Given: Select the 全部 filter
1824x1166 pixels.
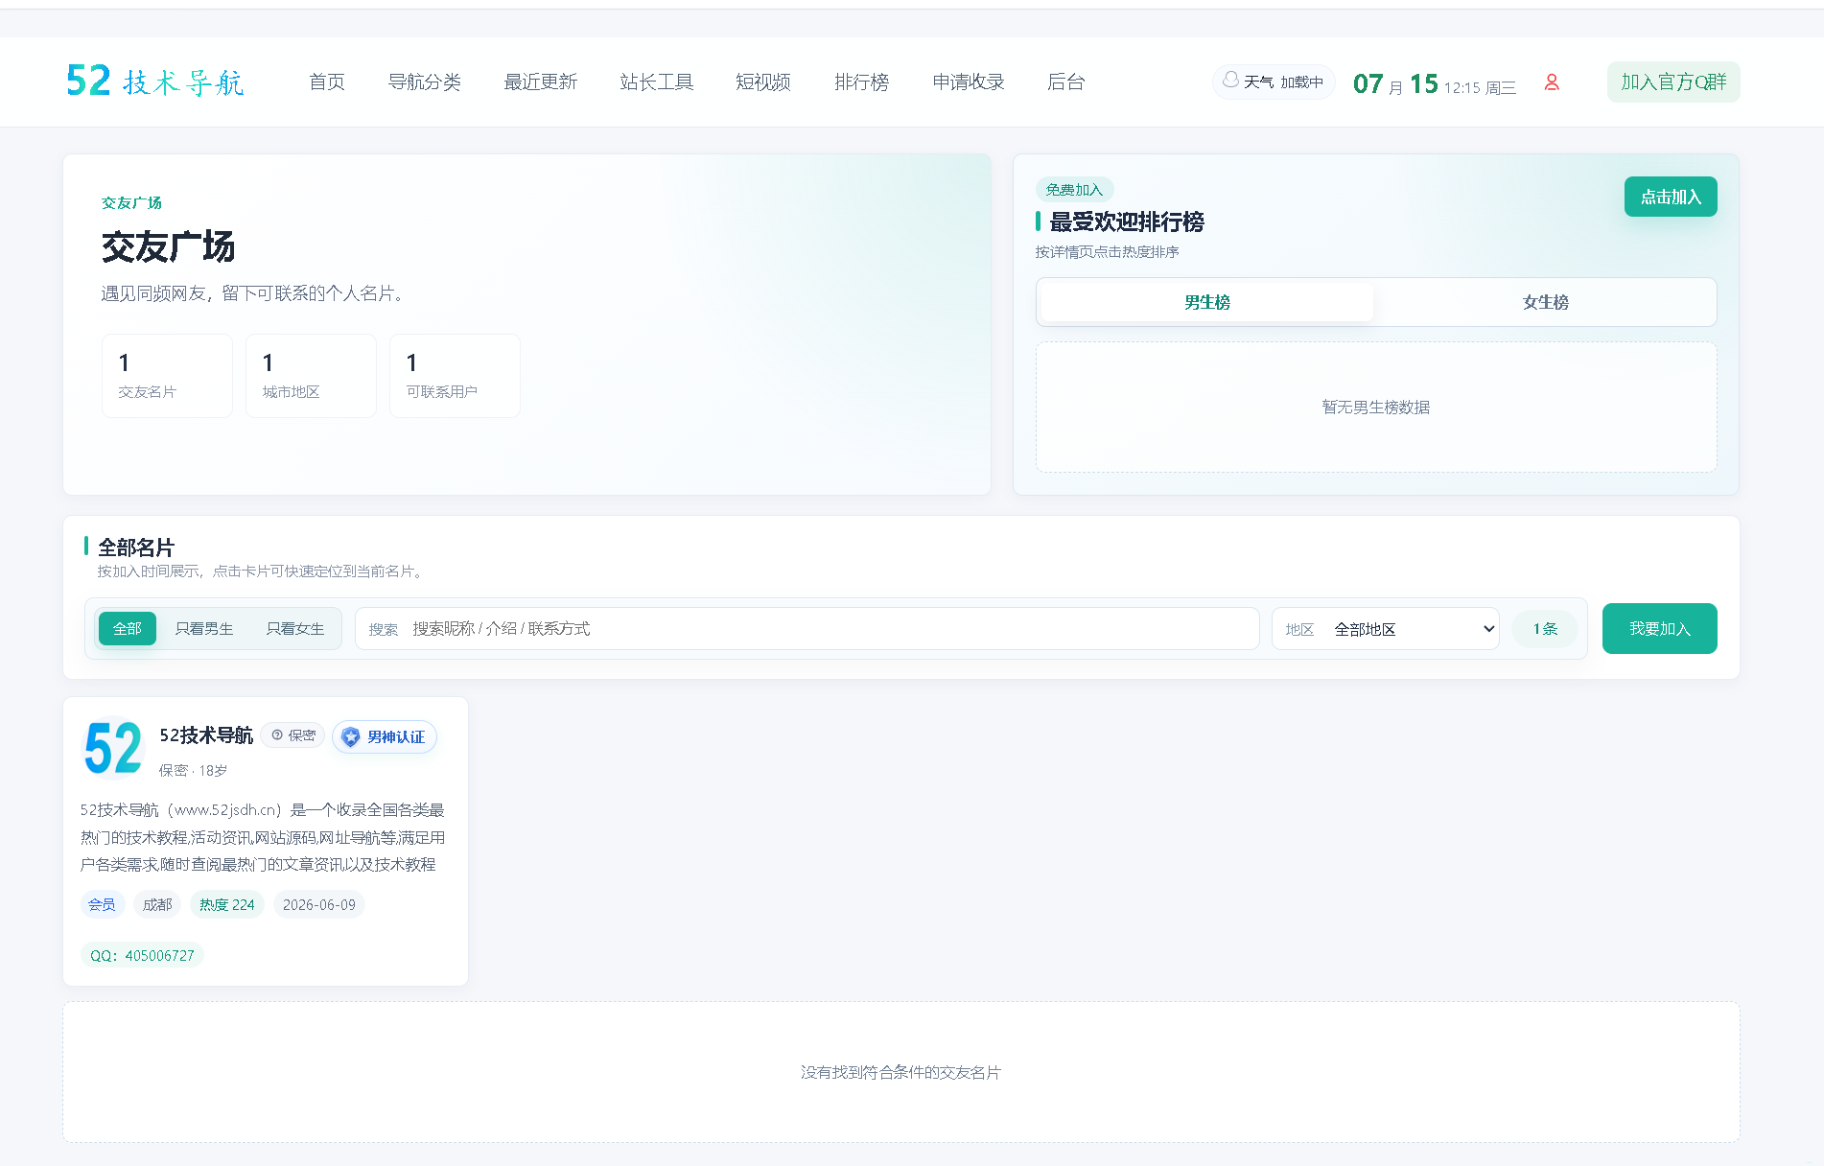Looking at the screenshot, I should (128, 629).
